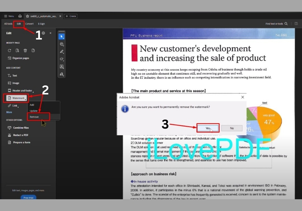Open the E-Sign tab
Viewport: 302px width, 211px height.
click(41, 24)
